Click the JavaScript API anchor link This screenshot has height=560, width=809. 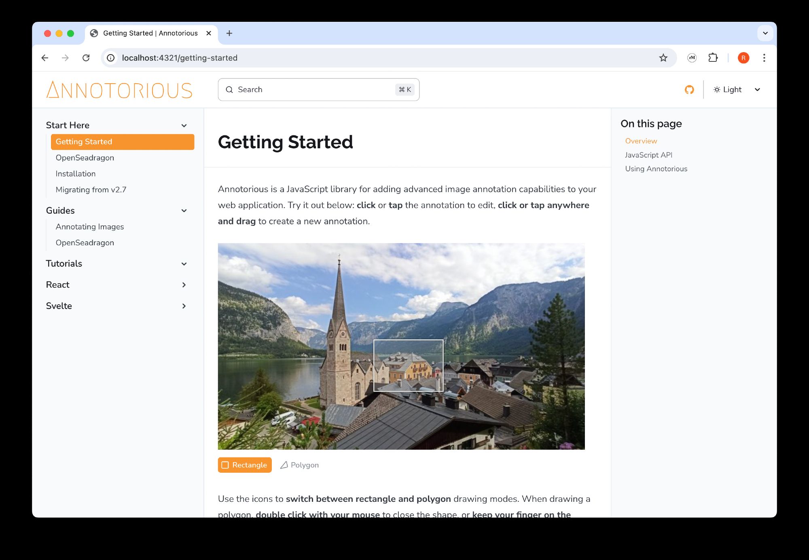click(647, 155)
